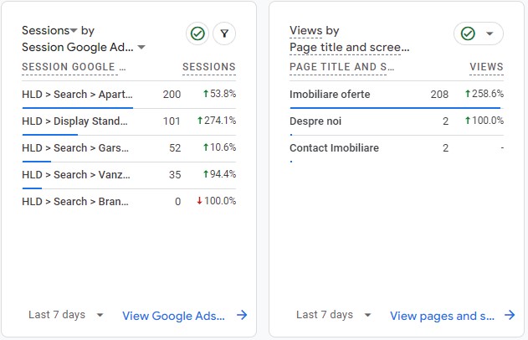Click arrow icon next to View Google Ads
The width and height of the screenshot is (528, 340).
(242, 316)
